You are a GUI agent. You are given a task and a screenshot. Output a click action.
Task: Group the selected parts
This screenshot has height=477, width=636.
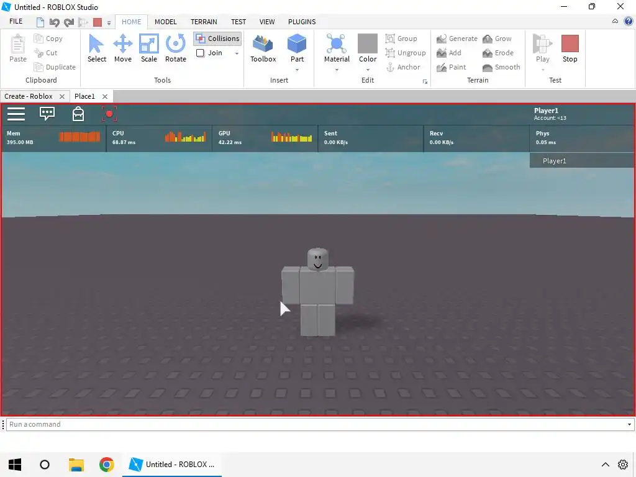(x=401, y=39)
